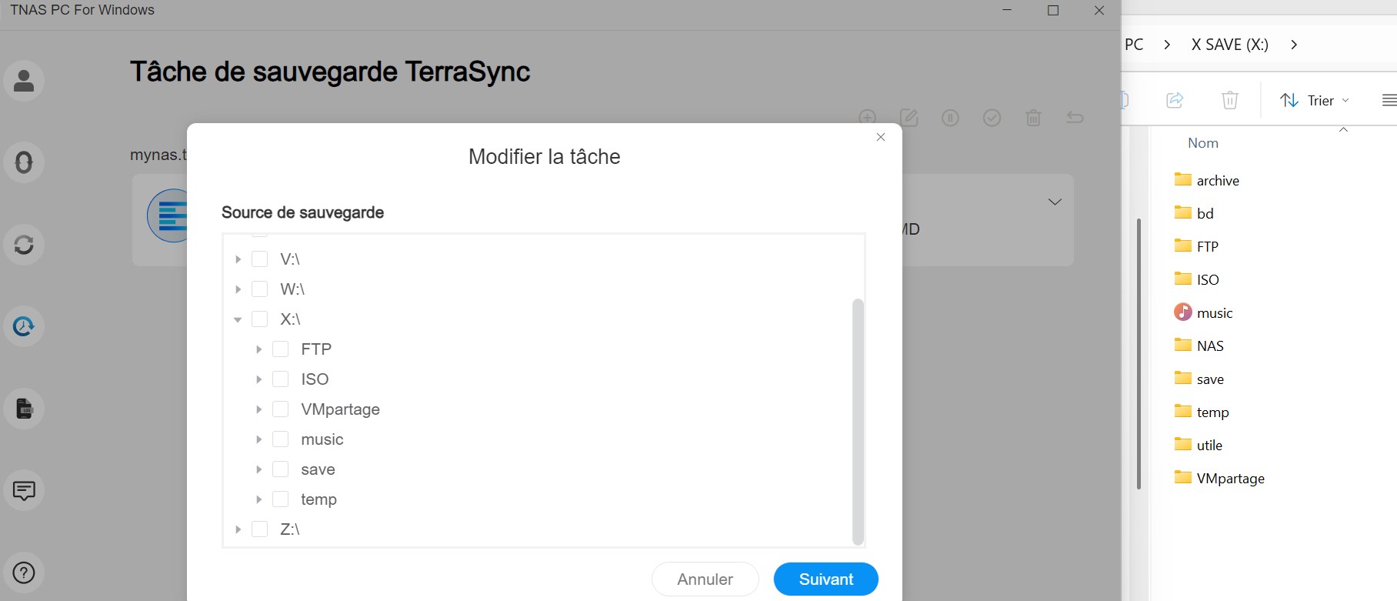Open the help question mark icon
Image resolution: width=1397 pixels, height=601 pixels.
[x=24, y=573]
